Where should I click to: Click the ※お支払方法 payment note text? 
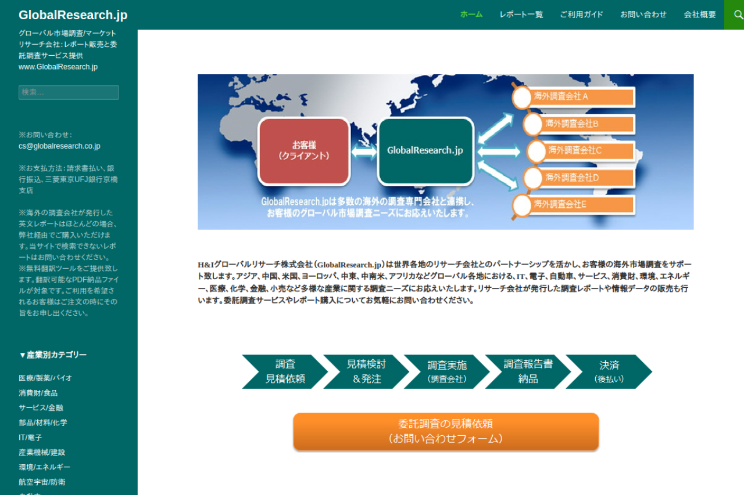tap(68, 179)
